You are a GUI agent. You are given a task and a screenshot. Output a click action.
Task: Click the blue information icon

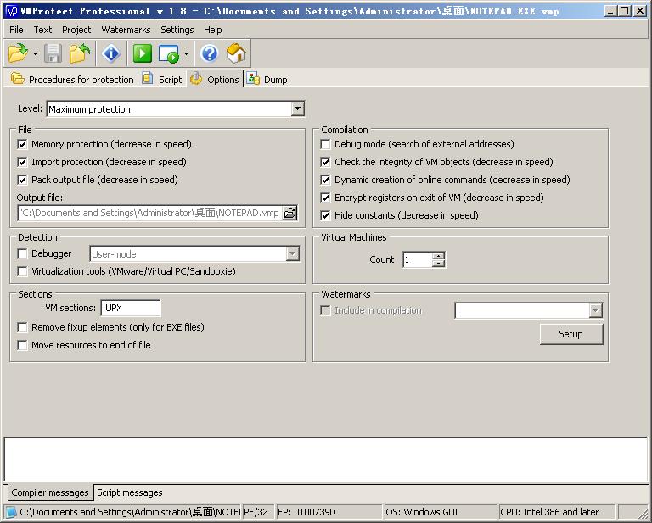(x=111, y=54)
